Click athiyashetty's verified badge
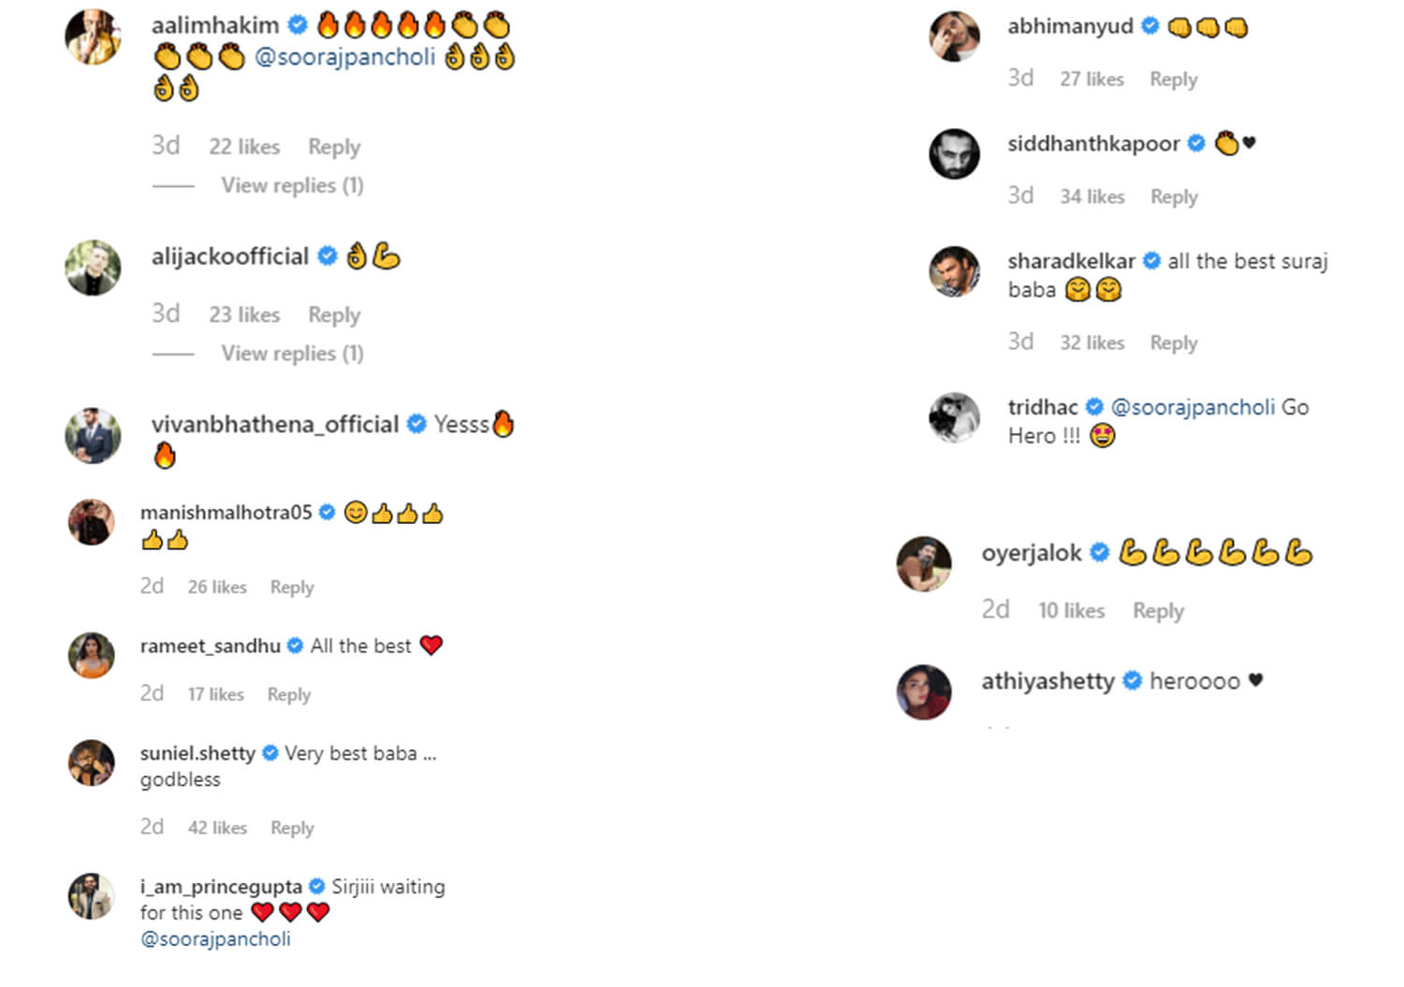This screenshot has width=1404, height=987. point(1133,680)
